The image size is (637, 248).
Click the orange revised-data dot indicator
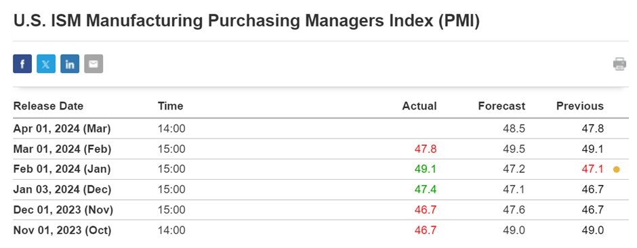[x=616, y=170]
